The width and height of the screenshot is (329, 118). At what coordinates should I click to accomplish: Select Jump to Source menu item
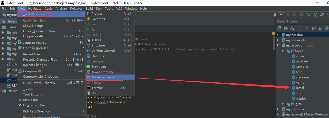51,43
